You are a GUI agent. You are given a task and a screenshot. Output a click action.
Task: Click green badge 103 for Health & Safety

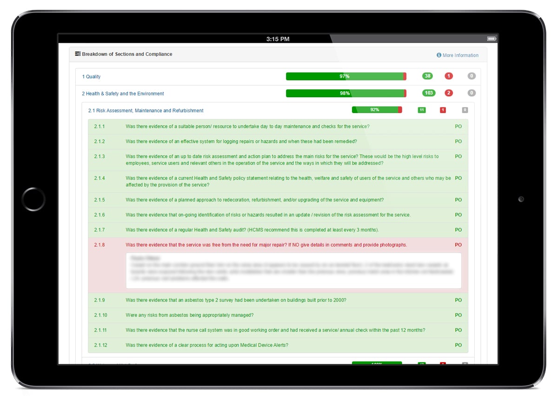pos(428,93)
